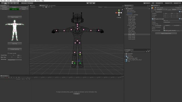Click Create button in Animation window
The width and height of the screenshot is (182, 102).
[76, 94]
